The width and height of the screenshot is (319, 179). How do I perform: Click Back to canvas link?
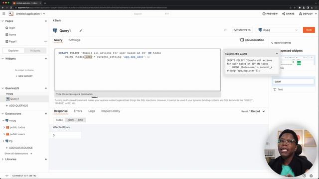pos(281,43)
